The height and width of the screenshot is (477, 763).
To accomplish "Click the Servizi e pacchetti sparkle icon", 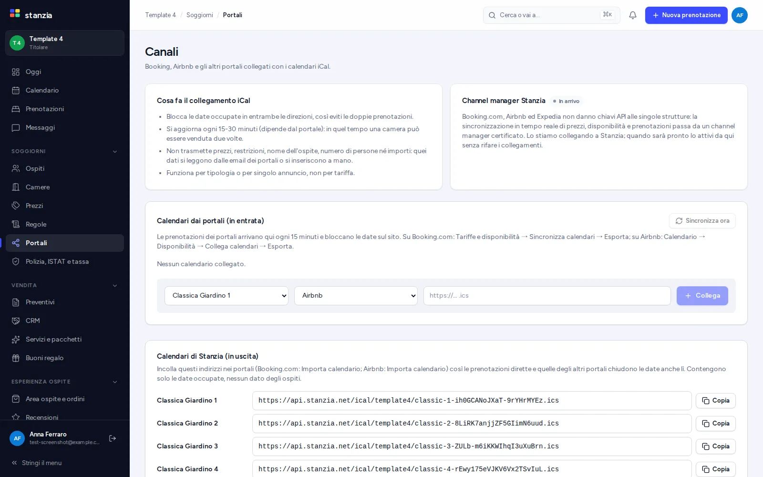I will [x=16, y=340].
